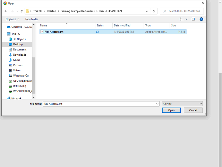Select OneDrive in the navigation pane

[19, 27]
